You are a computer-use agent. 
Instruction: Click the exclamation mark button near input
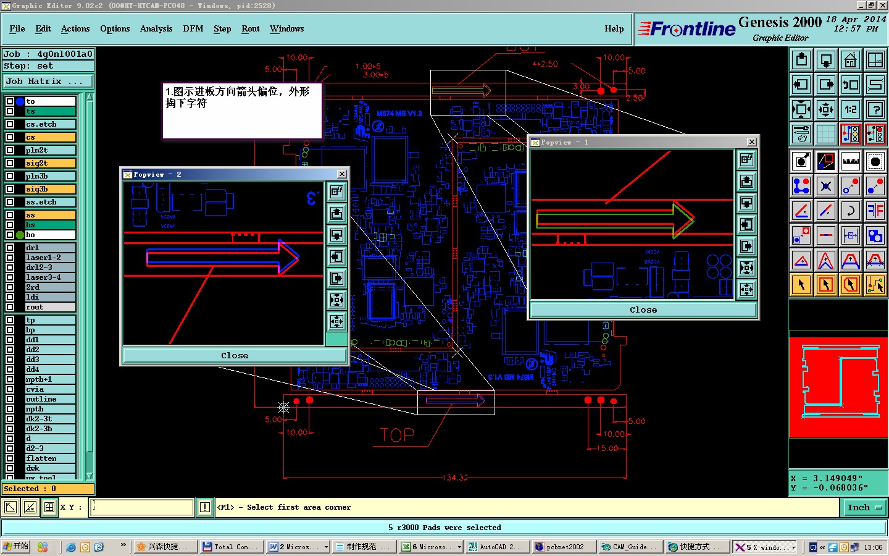[x=205, y=508]
